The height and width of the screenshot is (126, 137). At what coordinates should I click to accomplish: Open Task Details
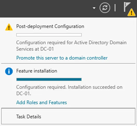tap(68, 116)
